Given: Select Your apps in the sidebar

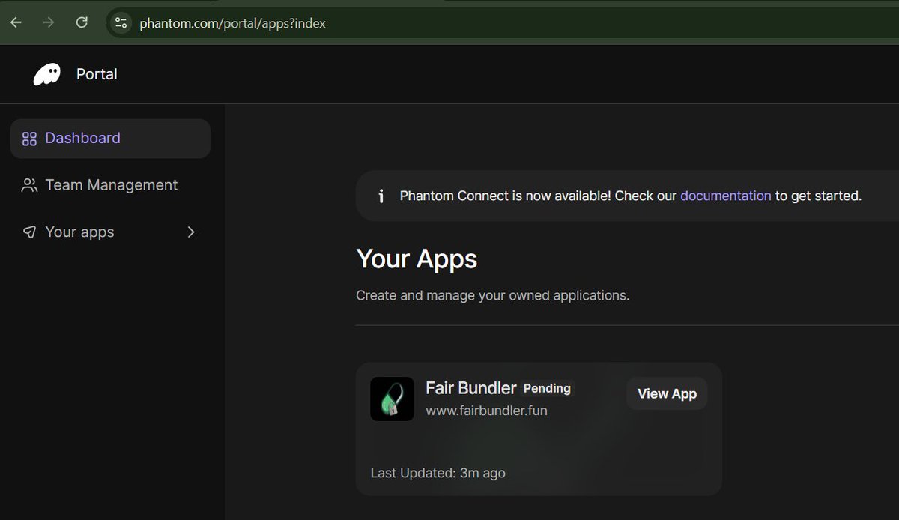Looking at the screenshot, I should click(110, 232).
